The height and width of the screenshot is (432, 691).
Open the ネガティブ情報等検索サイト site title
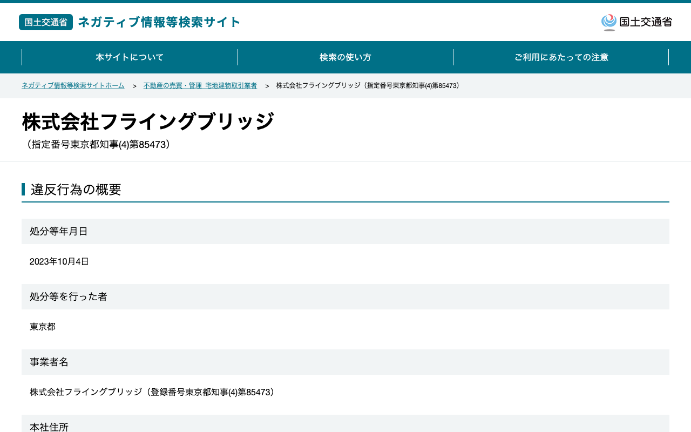pos(159,22)
